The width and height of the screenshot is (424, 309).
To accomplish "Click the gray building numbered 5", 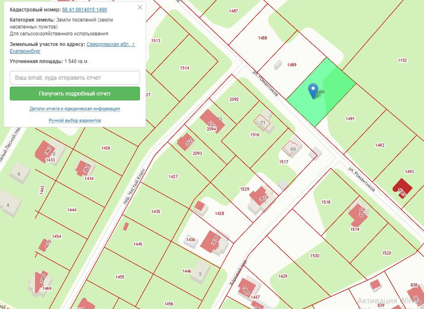I will [x=200, y=272].
